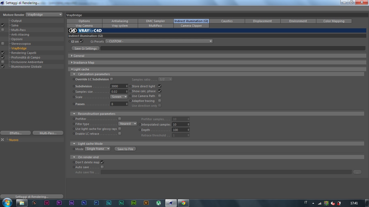Enable Use light cache for glossy rays
The height and width of the screenshot is (207, 369).
(120, 129)
